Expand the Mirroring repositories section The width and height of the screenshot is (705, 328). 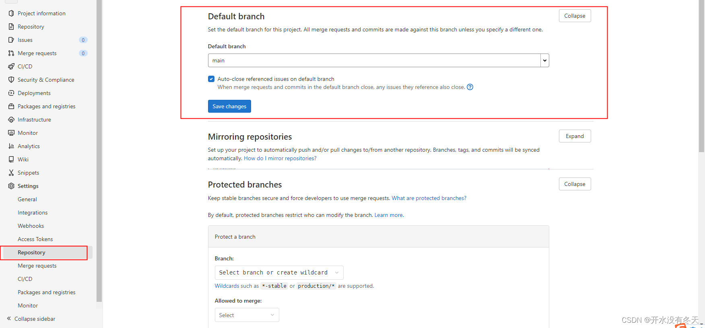tap(575, 136)
